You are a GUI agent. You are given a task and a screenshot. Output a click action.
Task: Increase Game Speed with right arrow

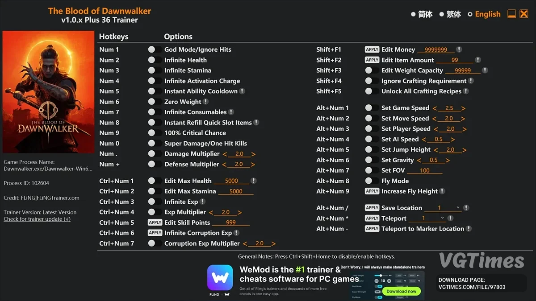(463, 108)
